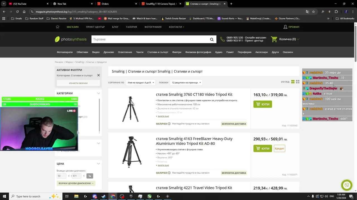This screenshot has width=357, height=200.
Task: Open статив Smallrig 4221 Travel Video Tripod link
Action: tap(194, 188)
